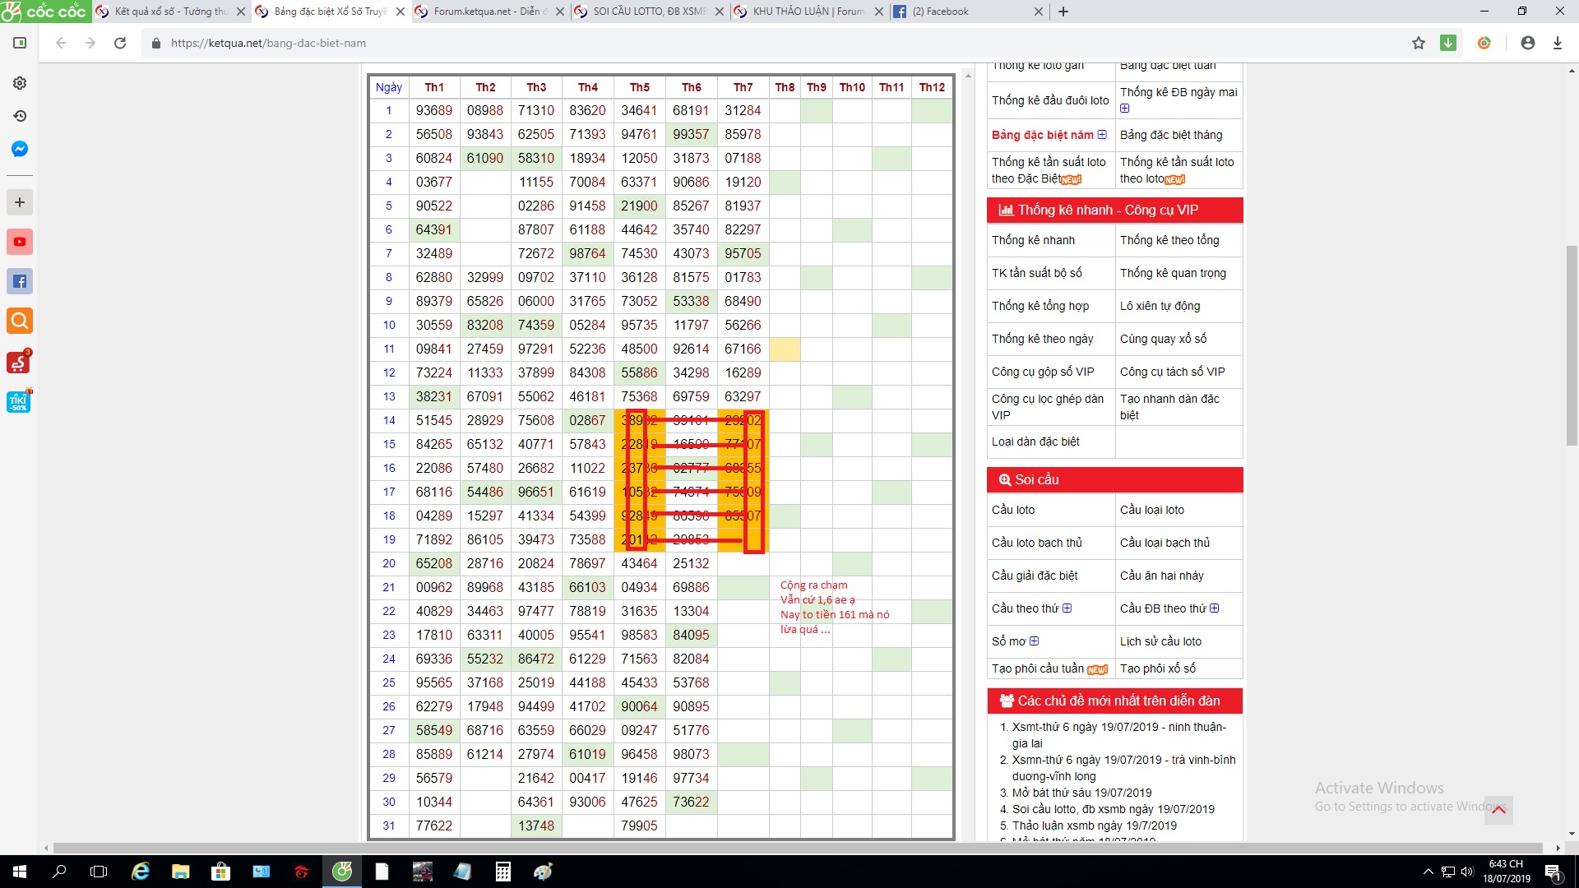Reload the current page
Screen dimensions: 1579x888
coord(120,43)
